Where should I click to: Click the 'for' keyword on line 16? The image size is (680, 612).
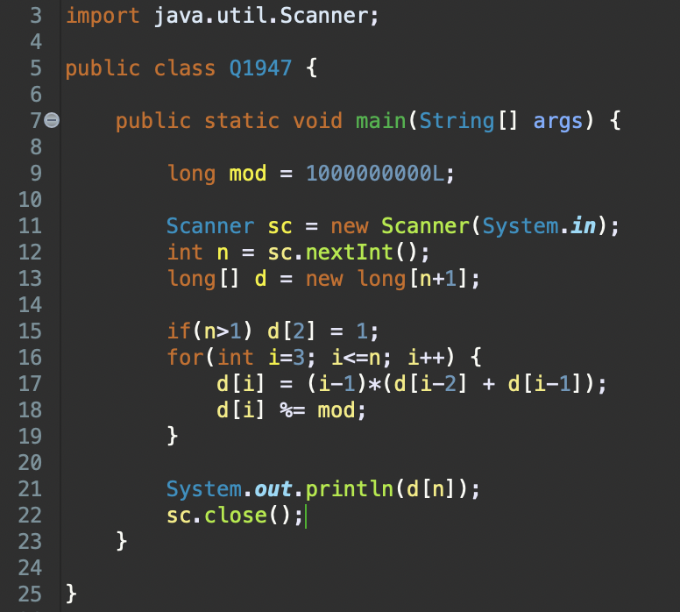click(186, 357)
